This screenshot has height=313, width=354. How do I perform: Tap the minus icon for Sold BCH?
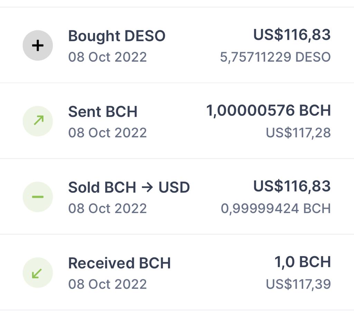(x=38, y=197)
